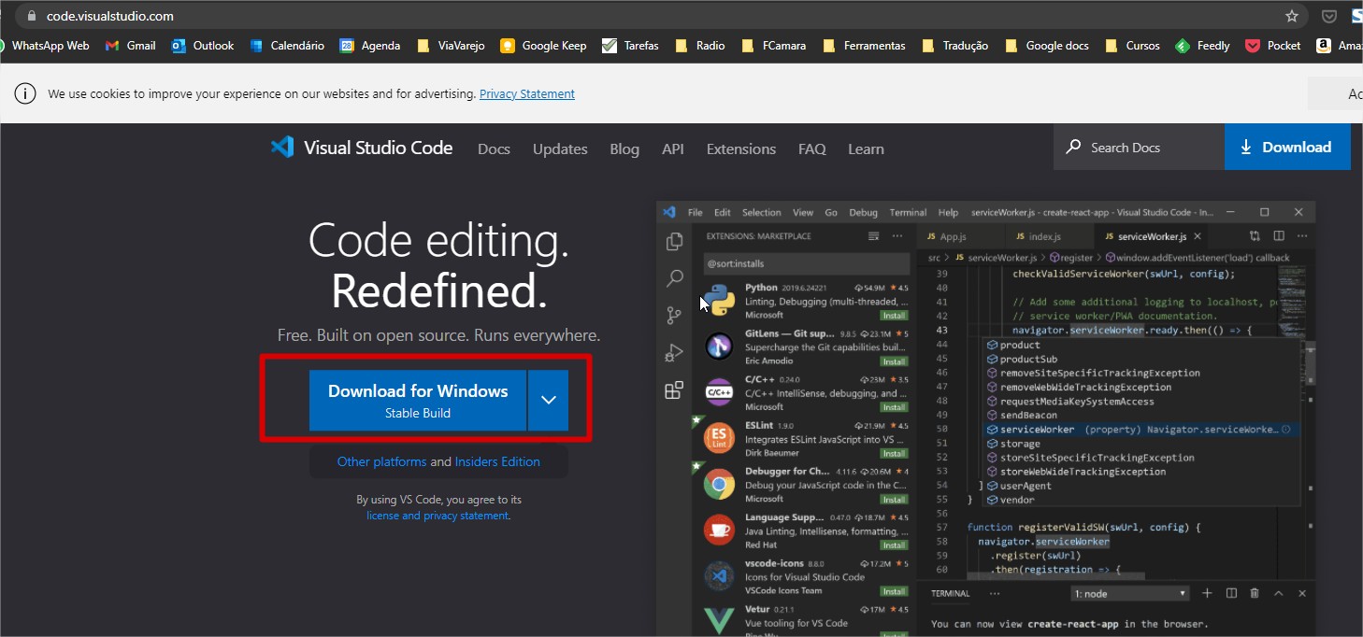Click the Vetur extension icon in the preview
This screenshot has width=1363, height=637.
pos(719,620)
